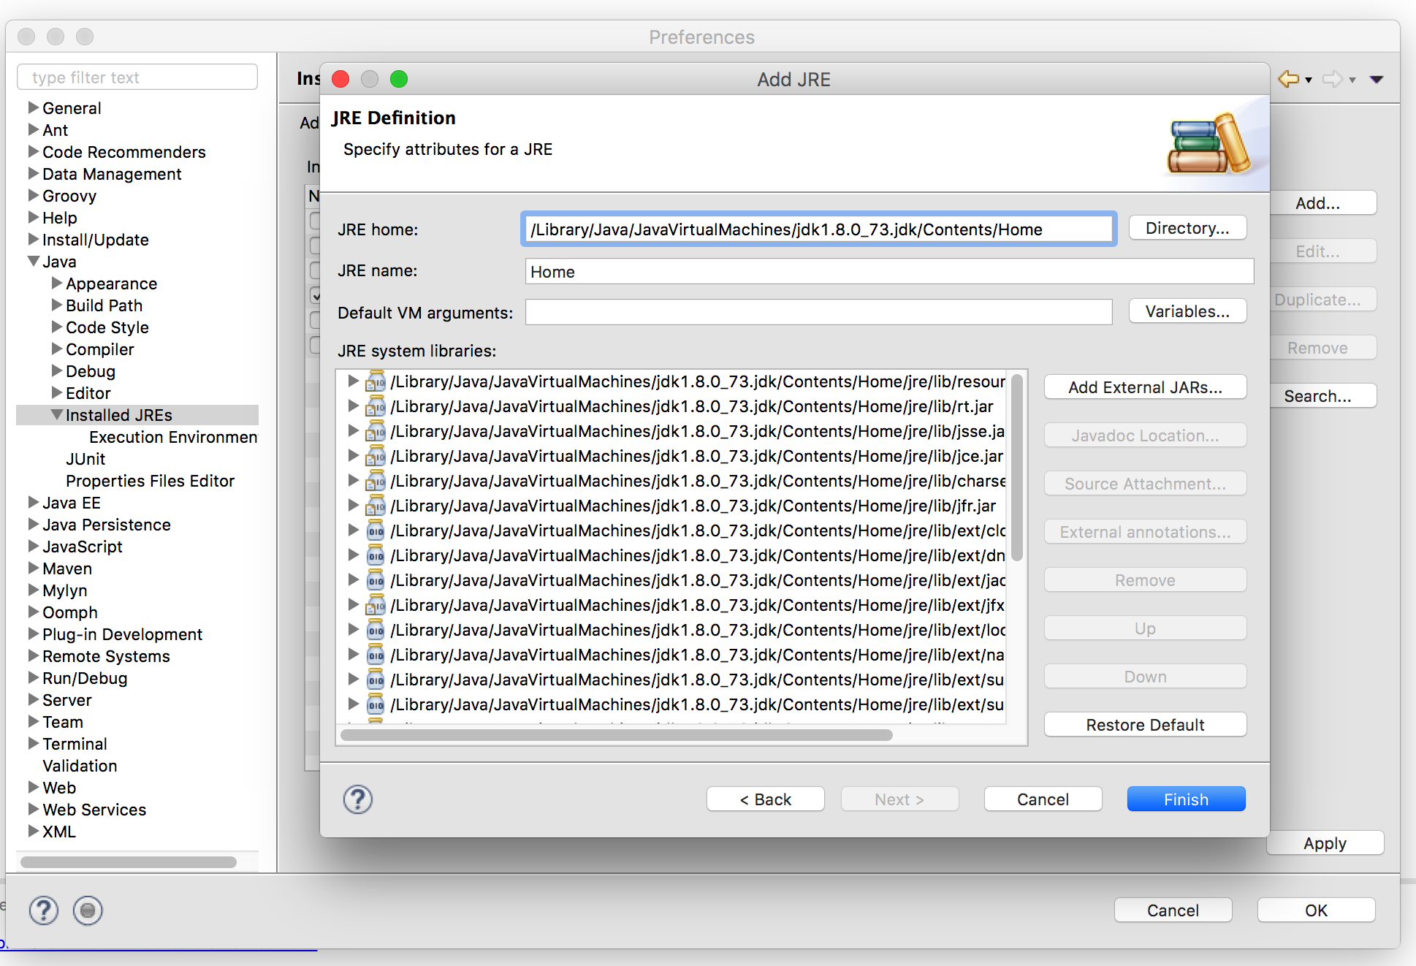Open the preferences view menu triangle

point(1377,79)
